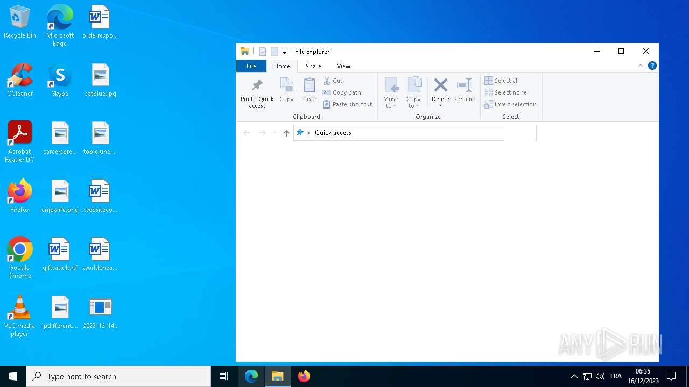Viewport: 689px width, 387px height.
Task: Select enjoylife.png desktop file
Action: [x=60, y=196]
